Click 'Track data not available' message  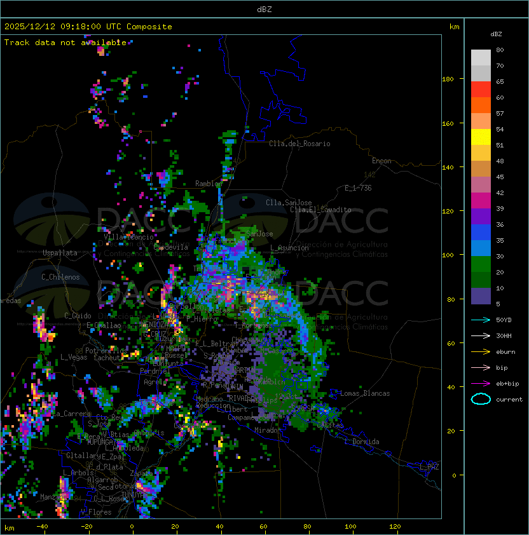coord(65,43)
